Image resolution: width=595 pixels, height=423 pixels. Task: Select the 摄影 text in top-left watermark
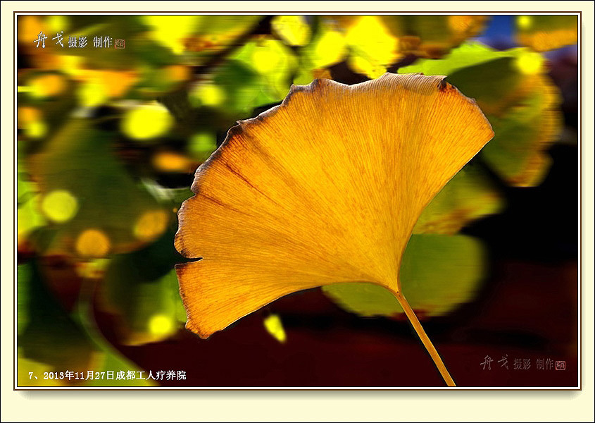pyautogui.click(x=77, y=42)
